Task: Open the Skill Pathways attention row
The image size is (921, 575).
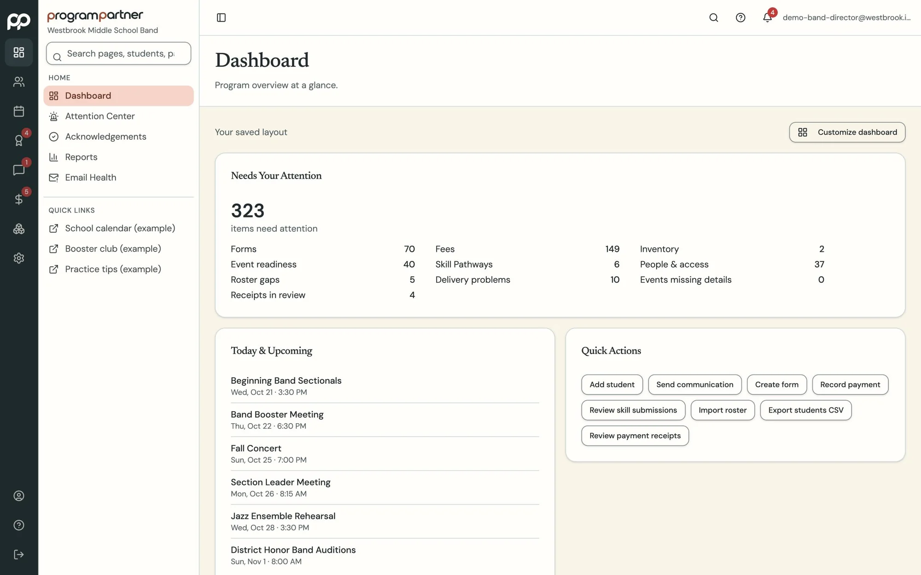Action: coord(527,264)
